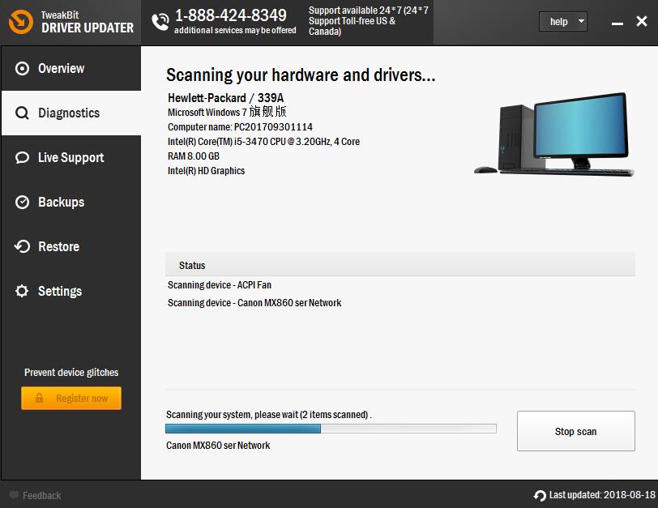Click the 'Microsoft Windows 7' line
Viewport: 658px width, 508px height.
[227, 112]
